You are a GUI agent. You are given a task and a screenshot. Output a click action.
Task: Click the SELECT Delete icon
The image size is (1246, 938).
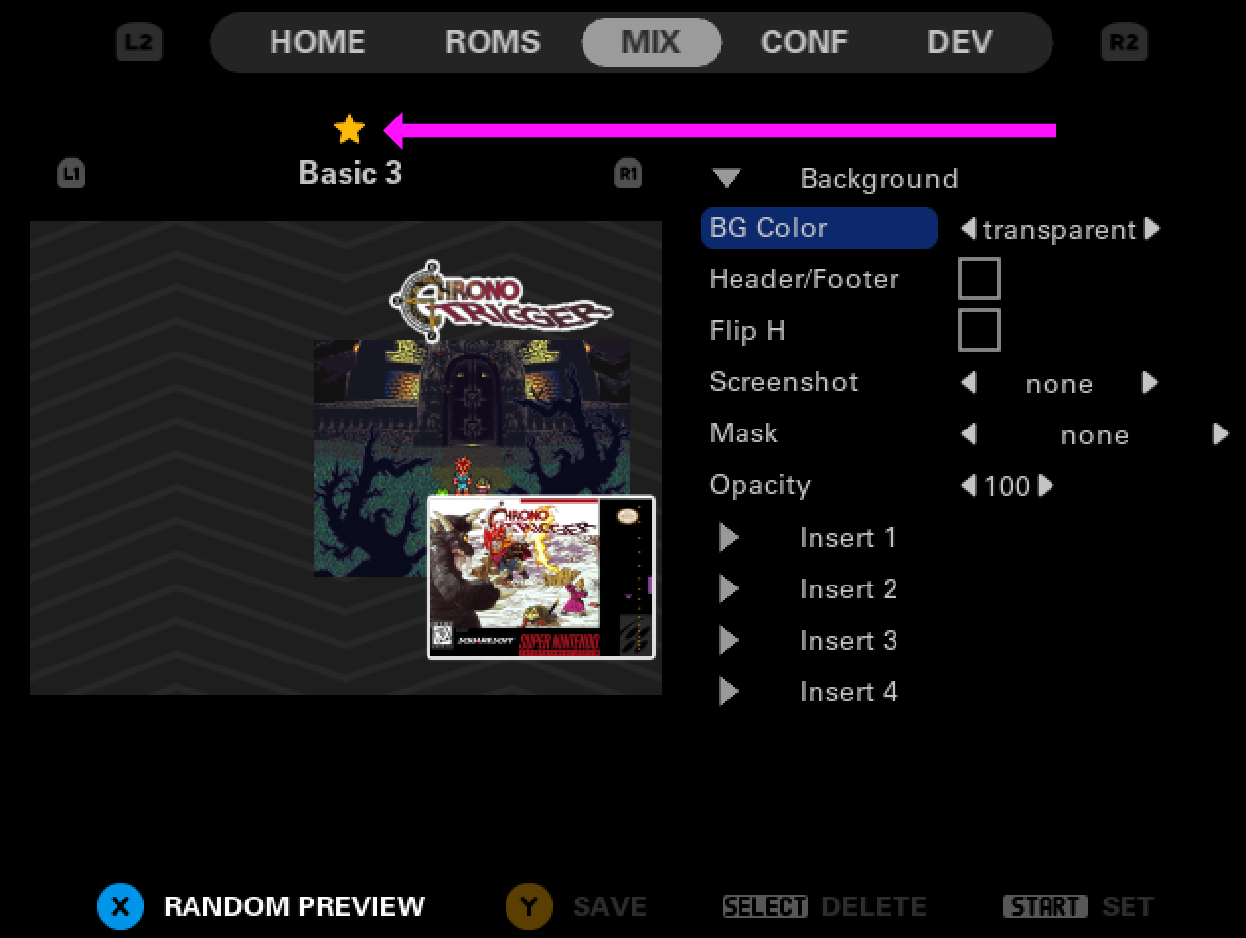(x=765, y=906)
